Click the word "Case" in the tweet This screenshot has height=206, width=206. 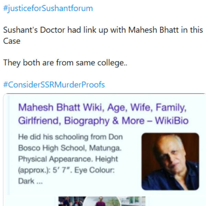tap(12, 41)
